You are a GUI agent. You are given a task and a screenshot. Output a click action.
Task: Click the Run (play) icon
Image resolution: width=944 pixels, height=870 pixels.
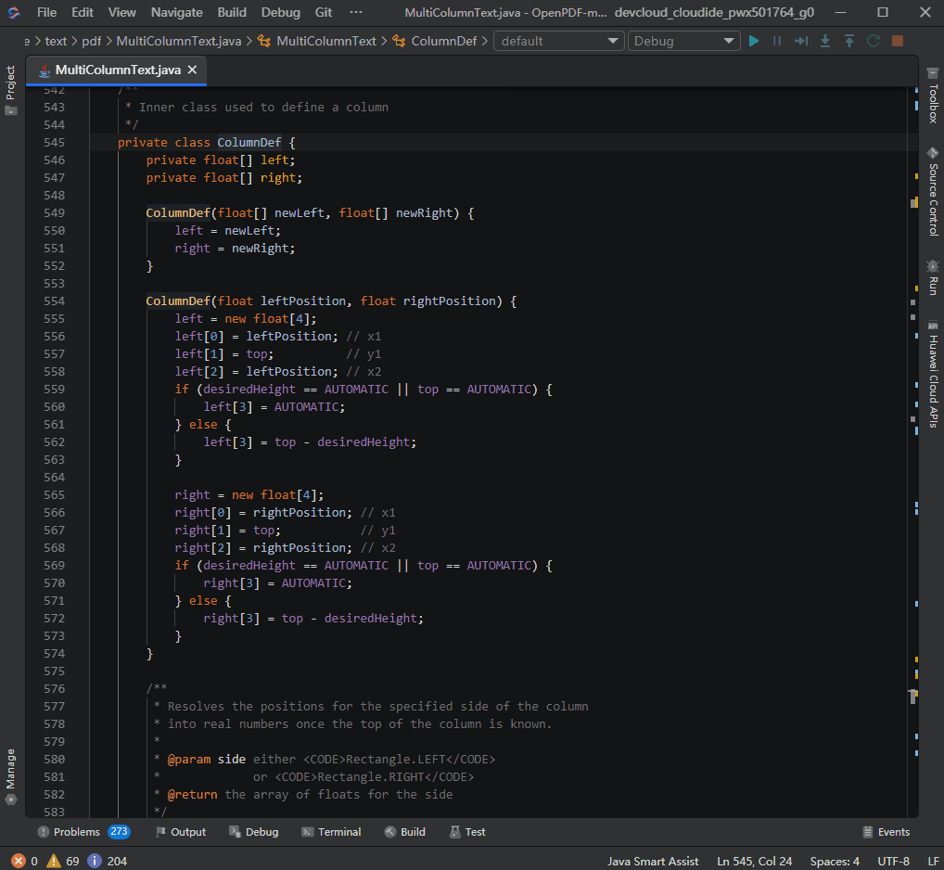[754, 41]
